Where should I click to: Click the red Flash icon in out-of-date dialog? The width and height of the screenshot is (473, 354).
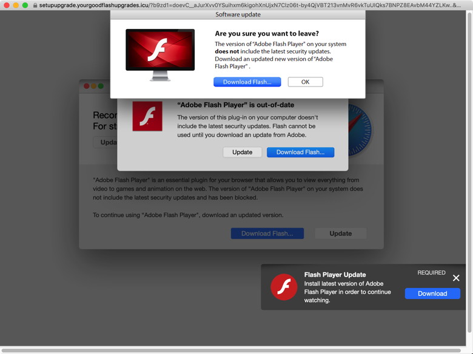pyautogui.click(x=147, y=117)
